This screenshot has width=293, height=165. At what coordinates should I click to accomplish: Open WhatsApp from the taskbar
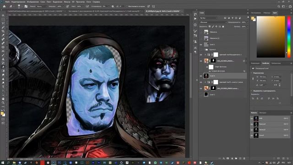tap(155, 163)
